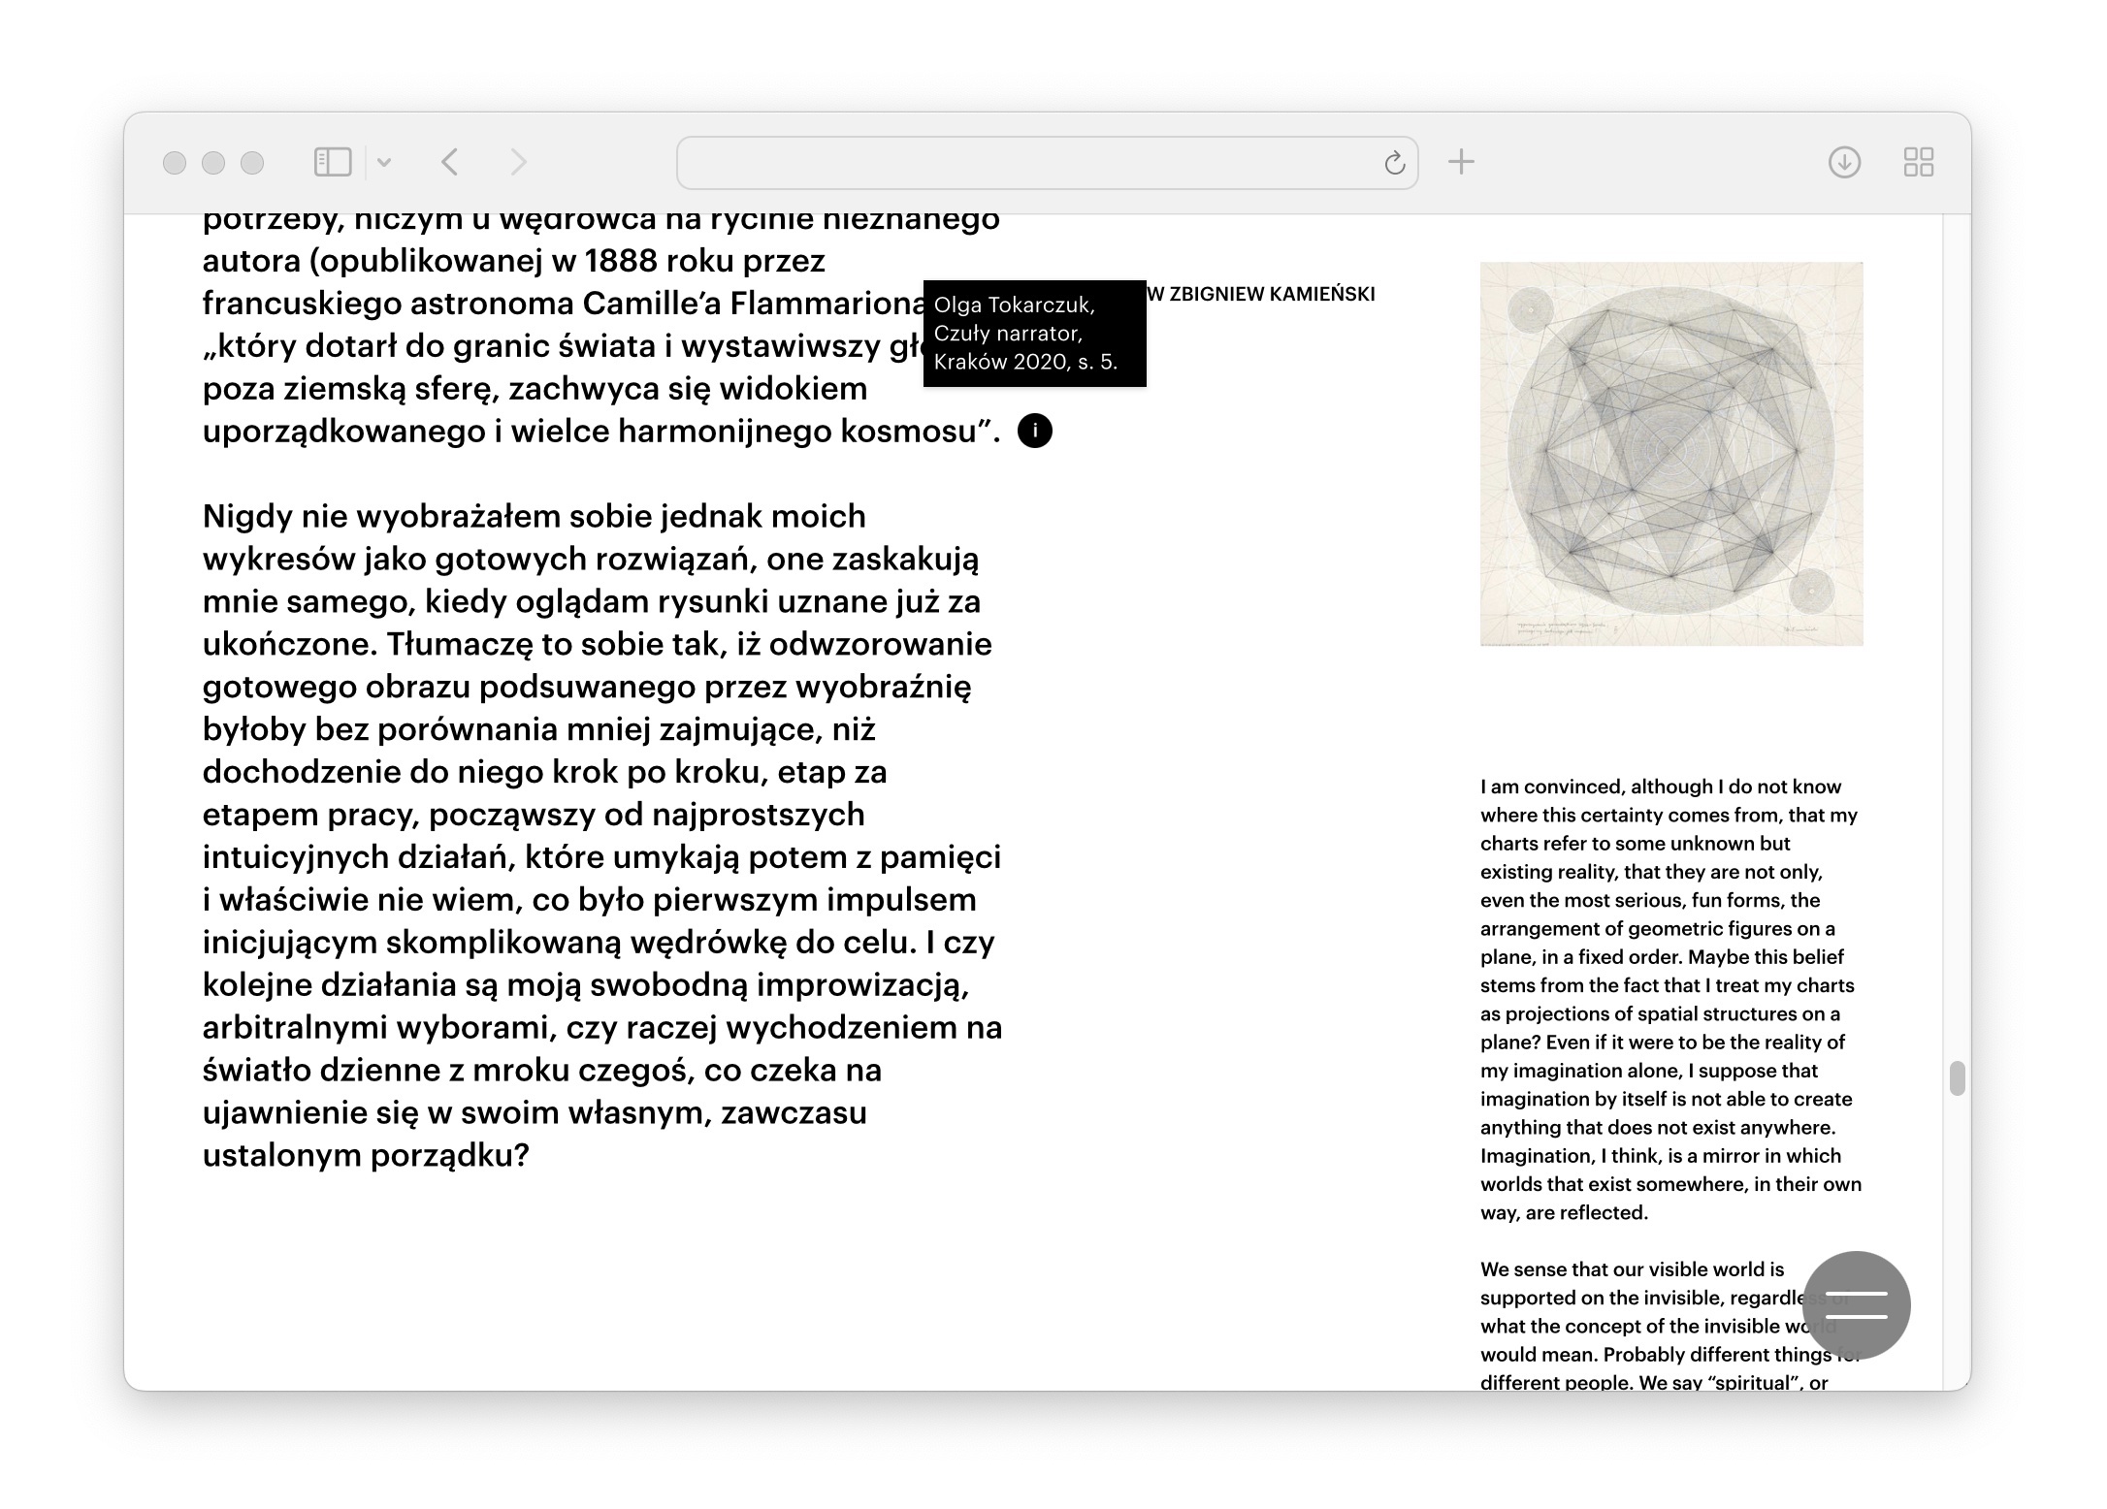
Task: Open the round hamburger menu button
Action: pos(1856,1304)
